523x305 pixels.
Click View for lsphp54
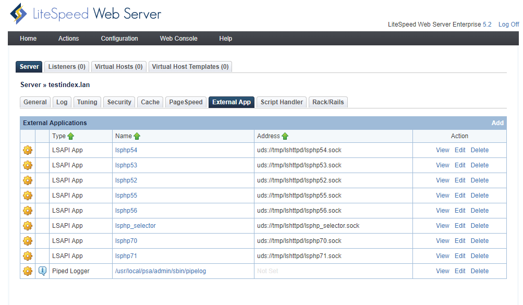pos(443,150)
